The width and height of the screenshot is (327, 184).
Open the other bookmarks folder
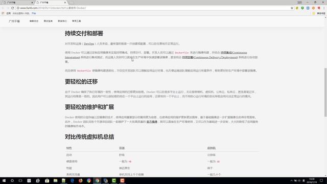tap(319, 13)
